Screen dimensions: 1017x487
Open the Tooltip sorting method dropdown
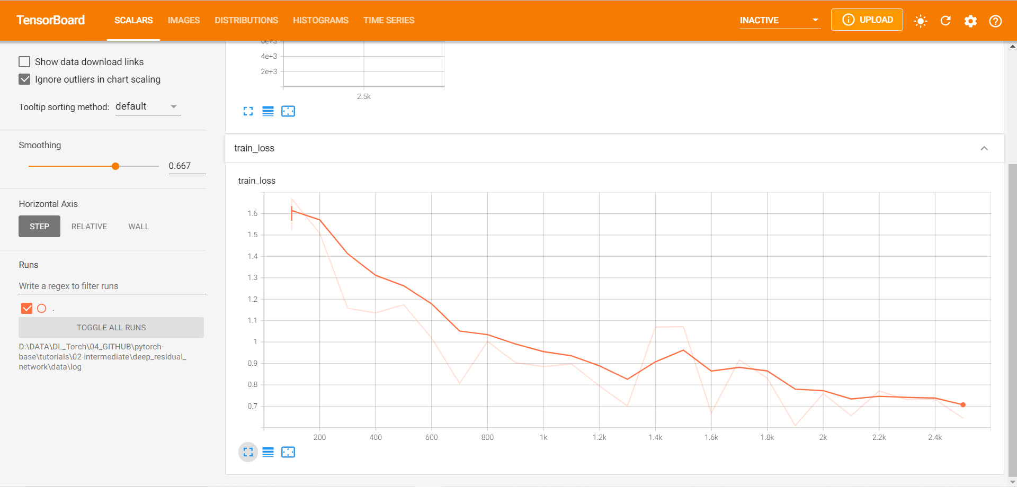tap(148, 106)
